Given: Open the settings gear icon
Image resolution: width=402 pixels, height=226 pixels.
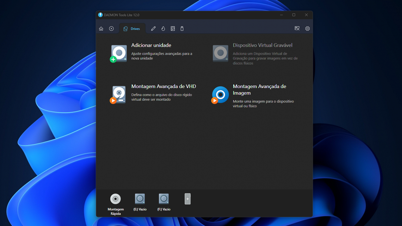Looking at the screenshot, I should click(x=308, y=29).
